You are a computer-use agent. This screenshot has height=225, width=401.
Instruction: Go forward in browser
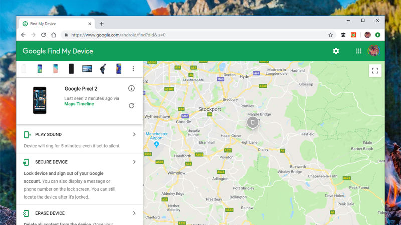pos(33,35)
